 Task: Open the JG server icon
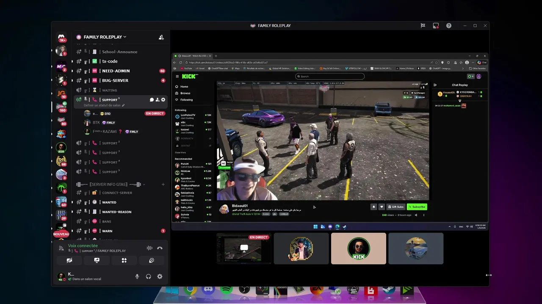[x=61, y=93]
